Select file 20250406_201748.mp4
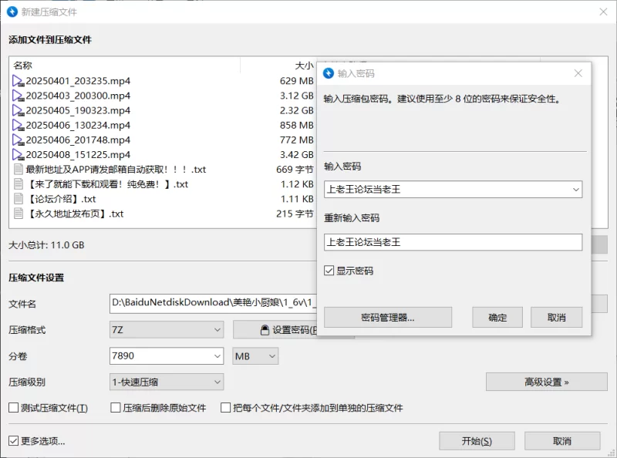Screen dimensions: 617x458 tap(78, 140)
